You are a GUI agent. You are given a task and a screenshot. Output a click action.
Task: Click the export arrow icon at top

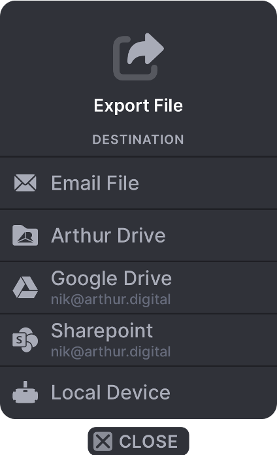(138, 57)
